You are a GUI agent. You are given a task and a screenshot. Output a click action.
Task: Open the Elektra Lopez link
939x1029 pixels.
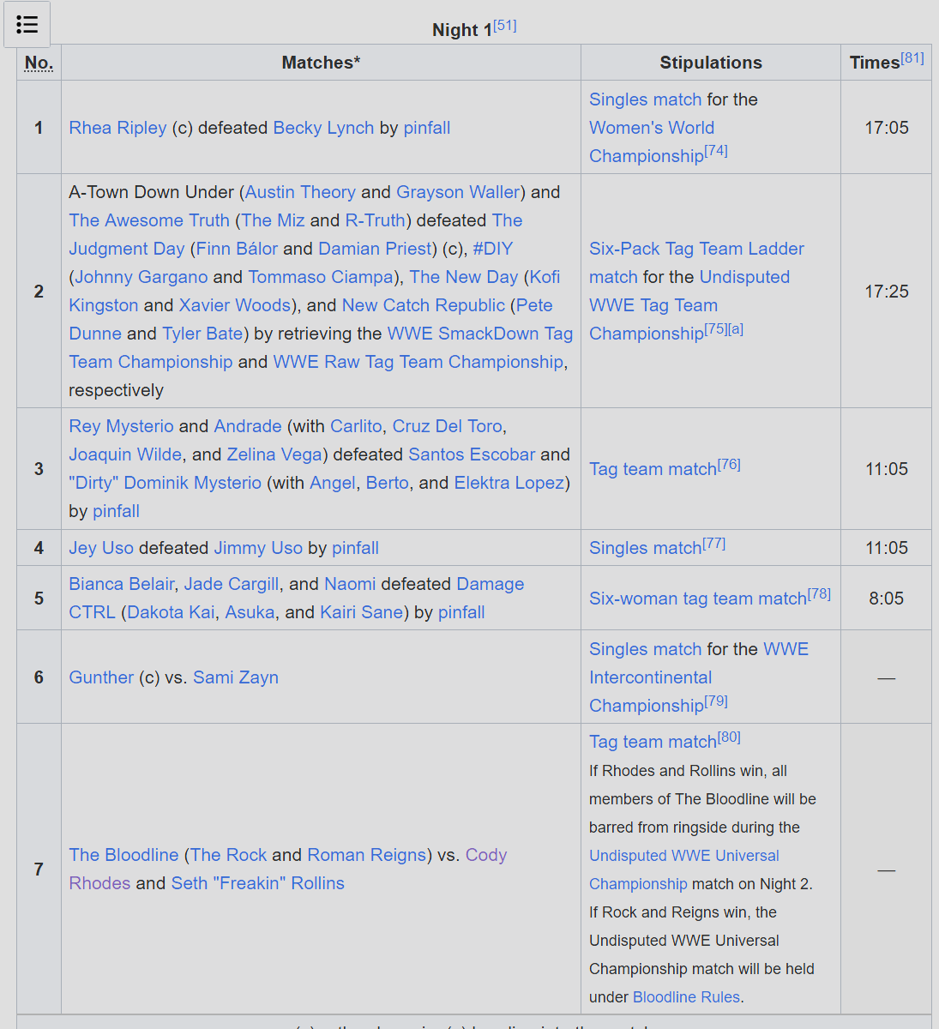click(x=509, y=483)
